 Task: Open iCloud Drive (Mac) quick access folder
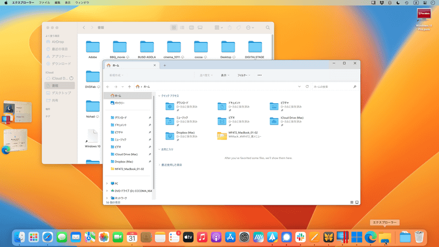287,121
